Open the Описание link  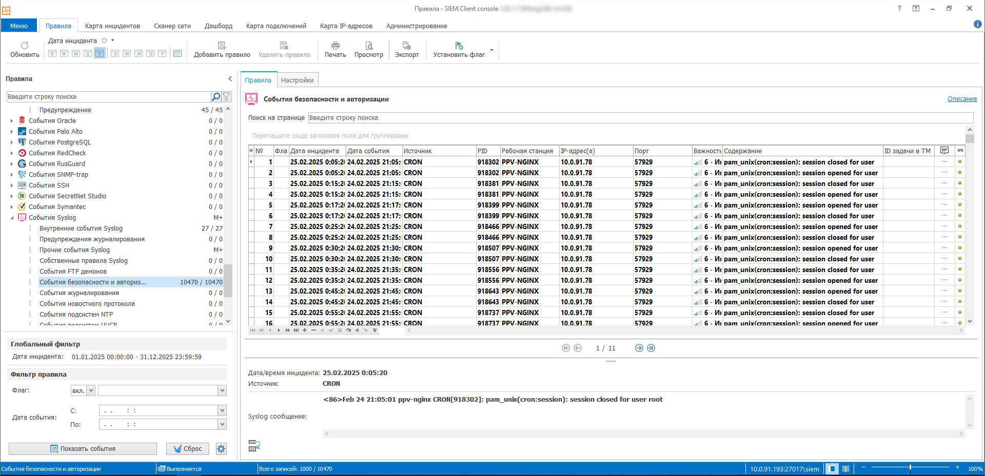(962, 99)
